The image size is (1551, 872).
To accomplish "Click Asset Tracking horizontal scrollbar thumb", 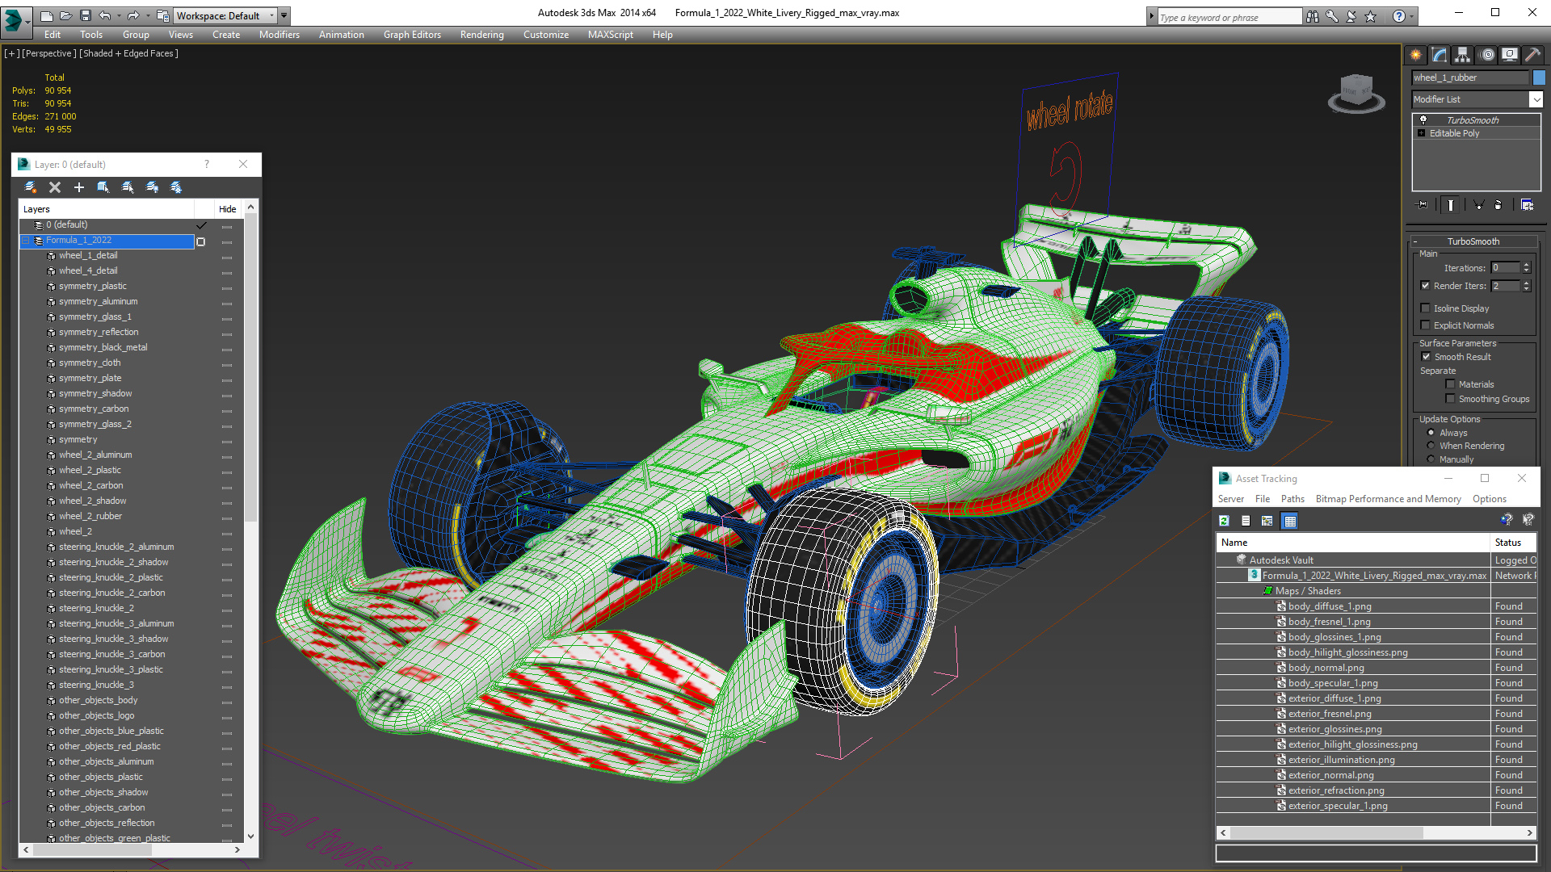I will tap(1326, 832).
